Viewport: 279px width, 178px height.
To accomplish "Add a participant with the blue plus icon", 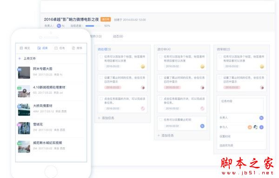I will [261, 127].
